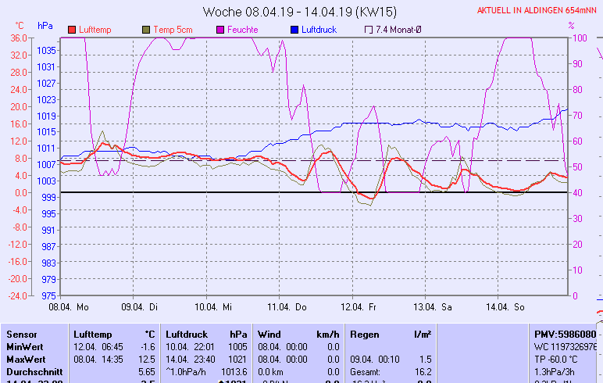Click the Sensor column header

coord(22,334)
